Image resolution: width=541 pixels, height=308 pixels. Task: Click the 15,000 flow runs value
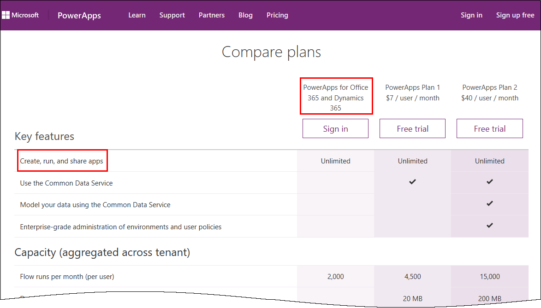click(x=490, y=276)
